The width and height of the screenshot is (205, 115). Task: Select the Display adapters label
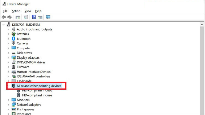coord(28,57)
